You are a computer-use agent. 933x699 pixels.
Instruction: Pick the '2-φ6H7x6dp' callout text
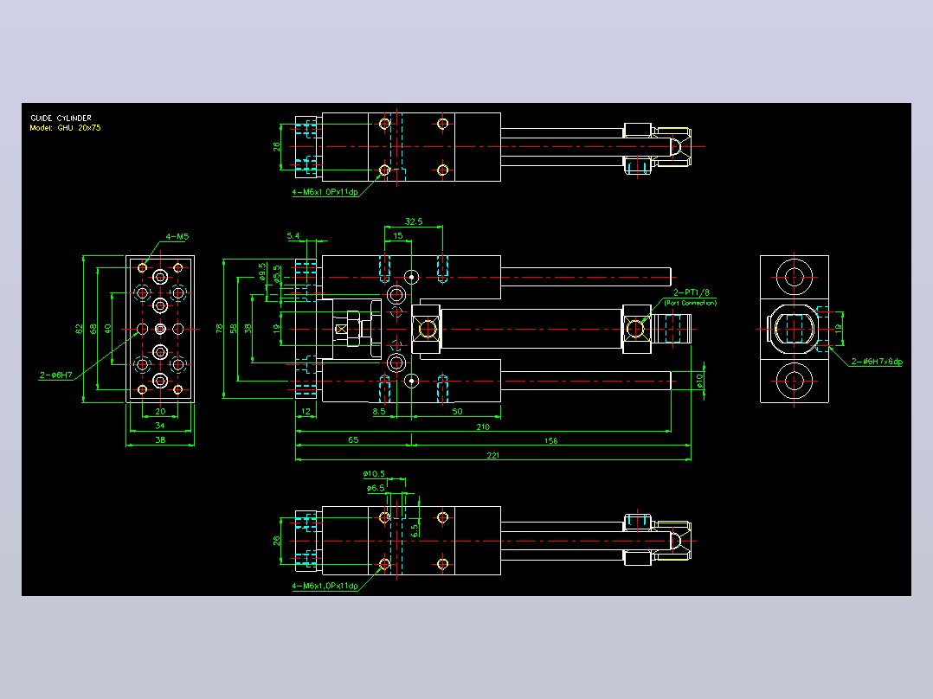coord(877,361)
